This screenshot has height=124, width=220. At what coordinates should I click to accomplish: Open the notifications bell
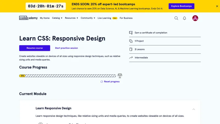[x=185, y=18]
